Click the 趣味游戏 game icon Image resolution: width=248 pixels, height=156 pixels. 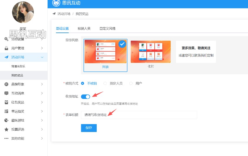pyautogui.click(x=6, y=120)
